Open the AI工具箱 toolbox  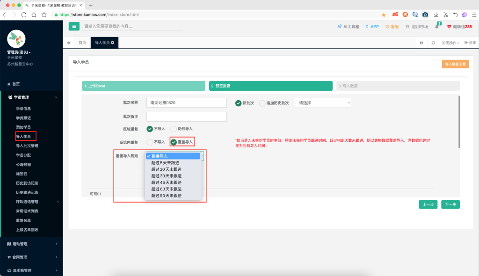click(x=348, y=27)
